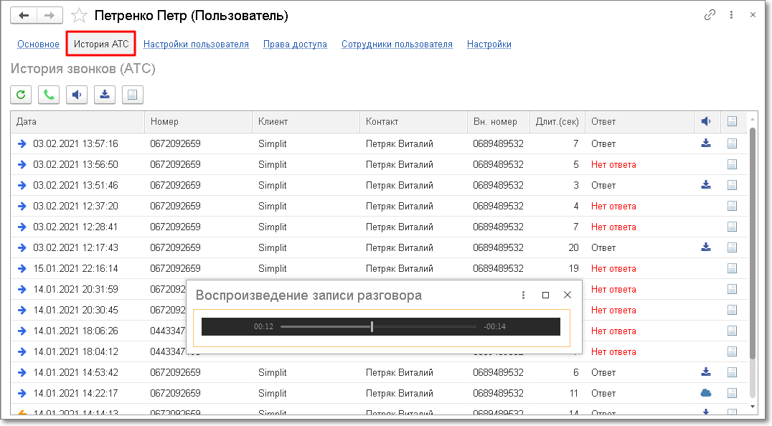Screen dimensions: 772x426
Task: Go to Настройки пользователя link
Action: tap(196, 44)
